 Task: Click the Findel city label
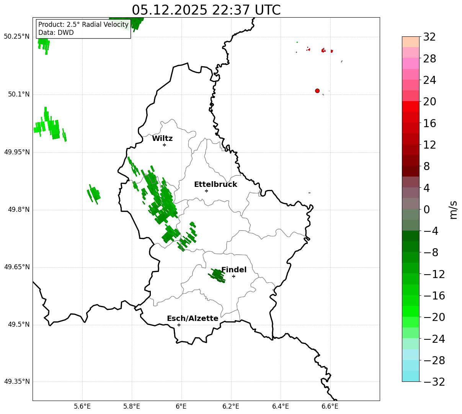(x=234, y=270)
